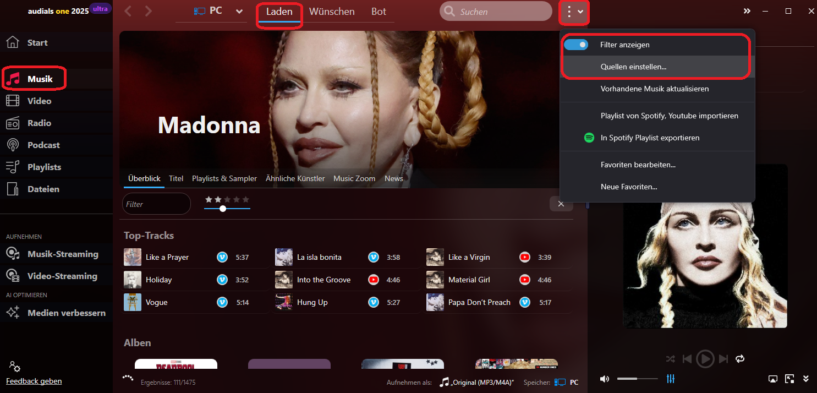
Task: Click the search magnifier icon
Action: (x=449, y=11)
